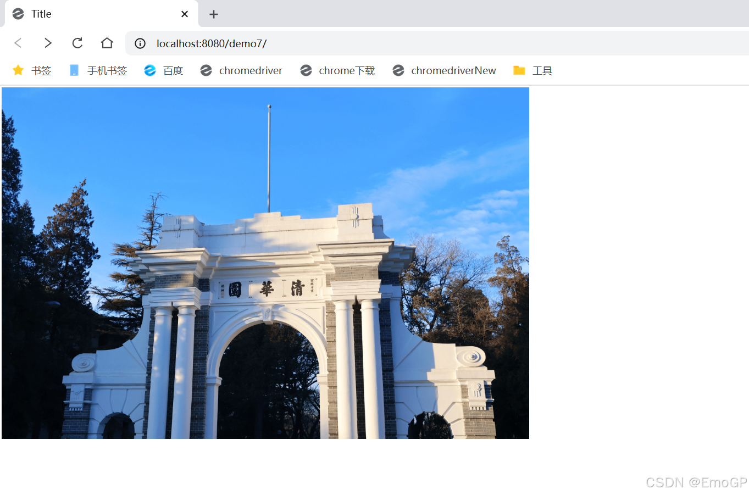Close the Title tab
Image resolution: width=749 pixels, height=495 pixels.
coord(185,14)
